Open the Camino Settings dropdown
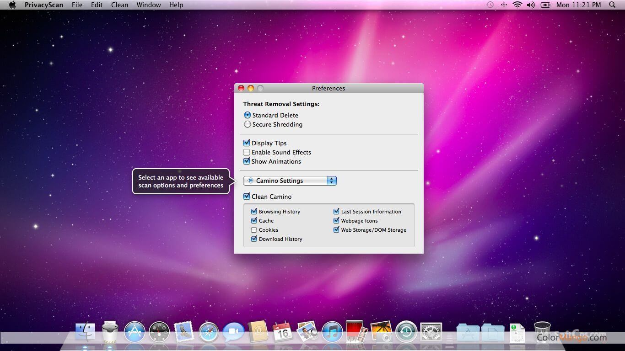The image size is (625, 351). [x=290, y=181]
